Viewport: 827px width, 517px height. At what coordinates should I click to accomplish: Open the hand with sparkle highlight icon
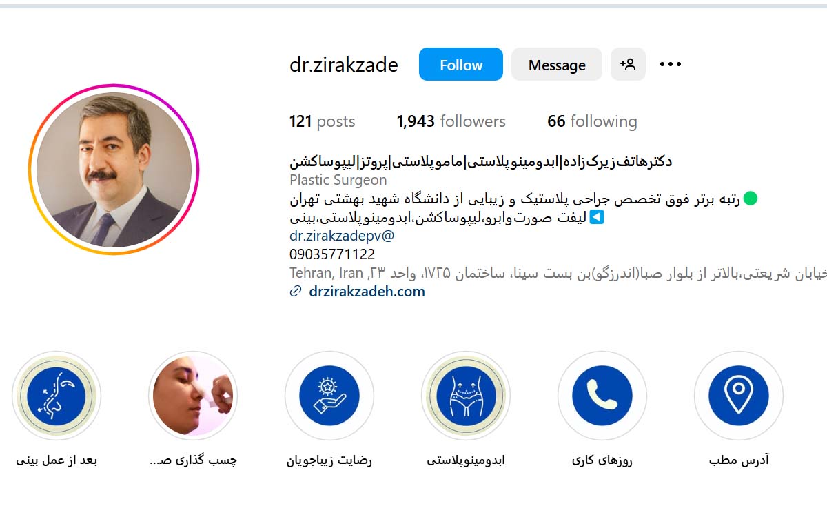pos(329,396)
